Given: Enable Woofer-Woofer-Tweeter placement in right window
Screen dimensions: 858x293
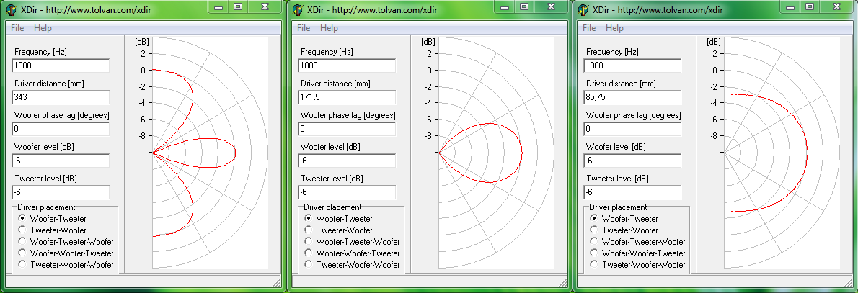Looking at the screenshot, I should [594, 253].
